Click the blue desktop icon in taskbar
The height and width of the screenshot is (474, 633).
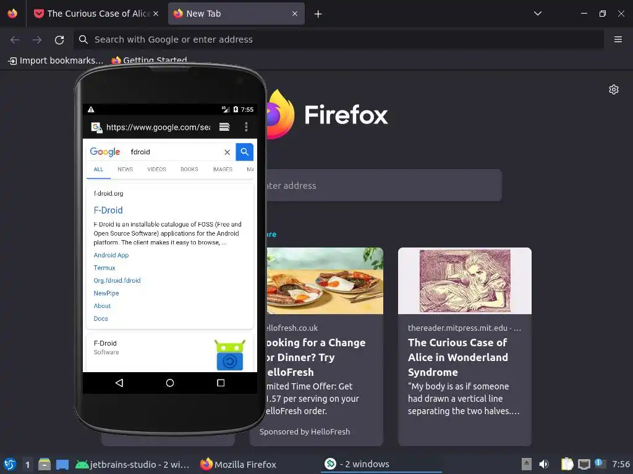(x=62, y=465)
